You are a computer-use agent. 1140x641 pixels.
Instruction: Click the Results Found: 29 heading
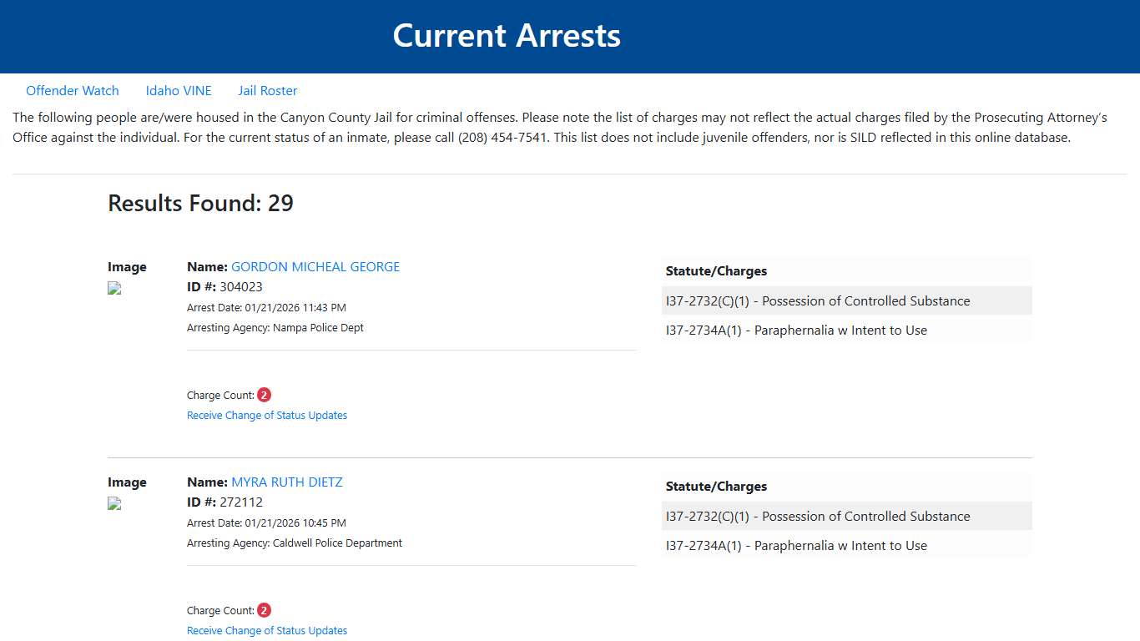[x=200, y=203]
